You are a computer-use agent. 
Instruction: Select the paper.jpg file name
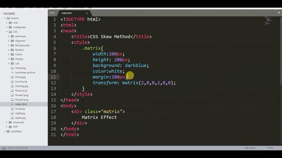pos(21,118)
